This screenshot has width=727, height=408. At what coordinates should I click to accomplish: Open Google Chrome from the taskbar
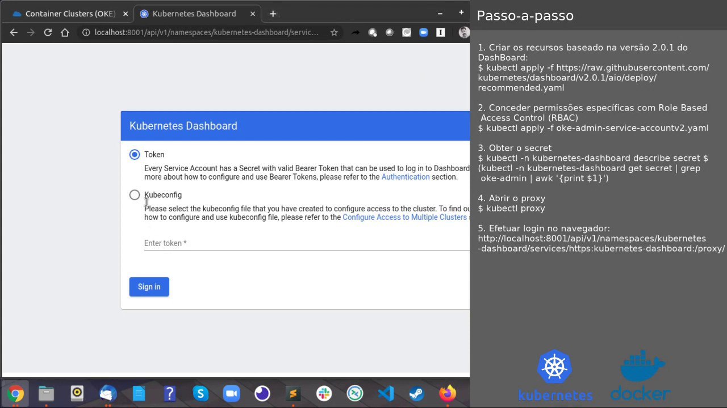pyautogui.click(x=15, y=393)
